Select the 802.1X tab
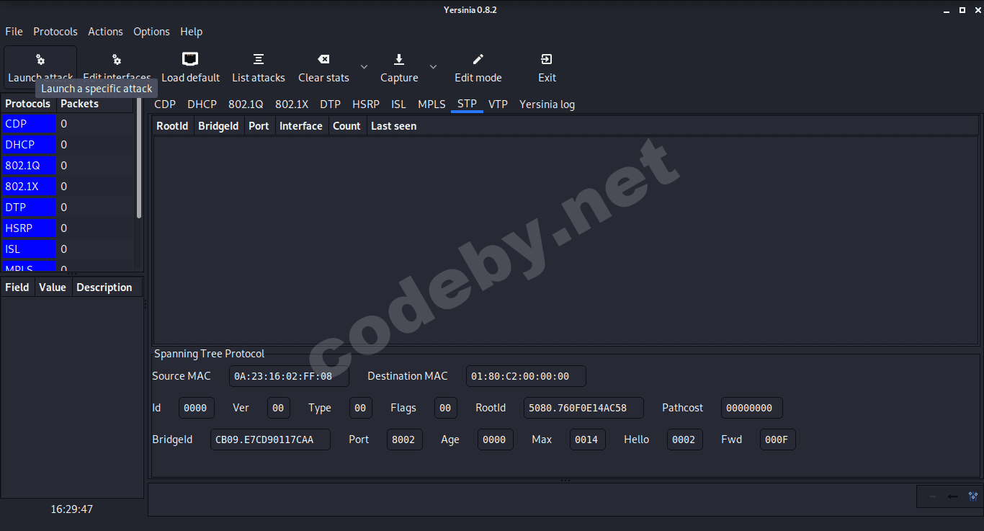This screenshot has width=984, height=531. coord(292,104)
